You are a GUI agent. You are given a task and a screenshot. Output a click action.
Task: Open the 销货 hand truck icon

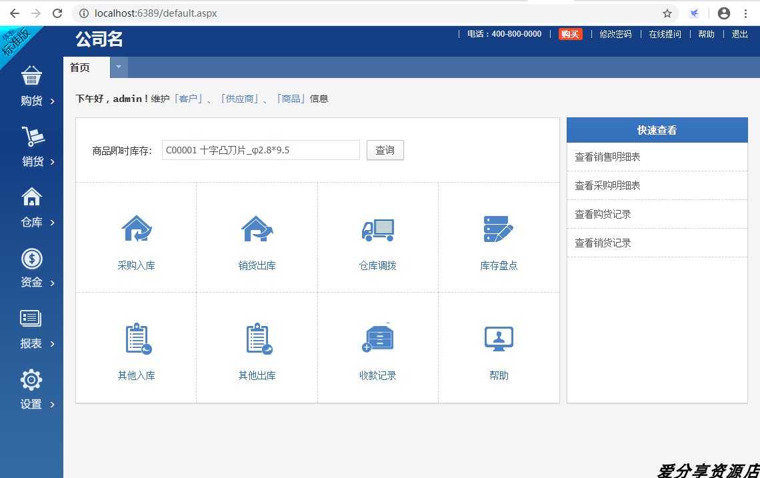[x=33, y=136]
